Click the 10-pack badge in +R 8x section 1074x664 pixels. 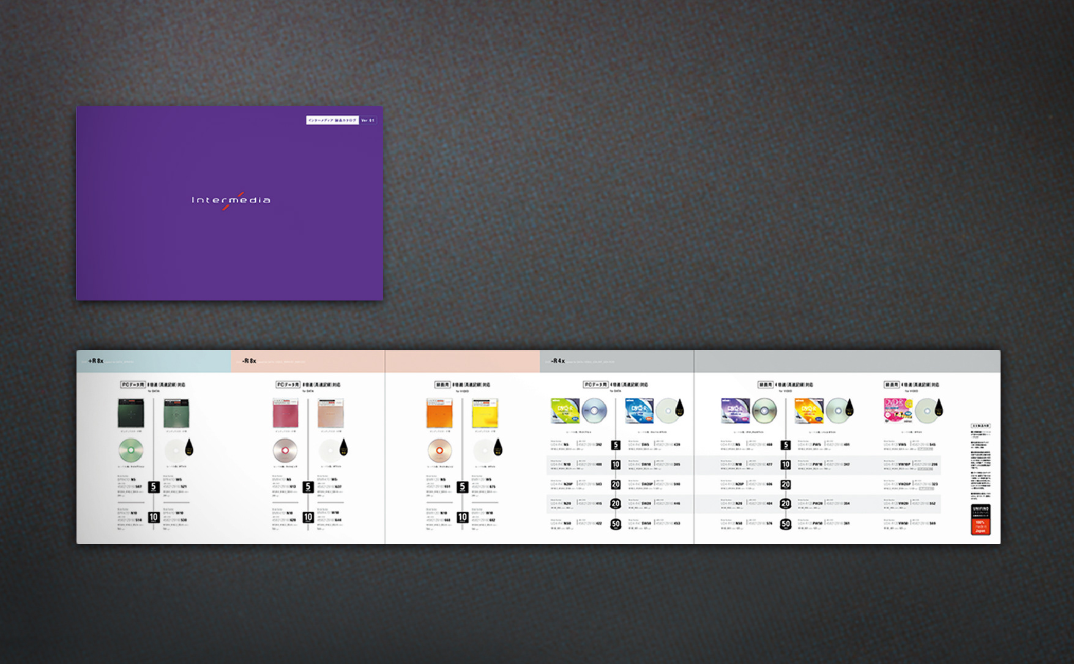click(x=154, y=518)
